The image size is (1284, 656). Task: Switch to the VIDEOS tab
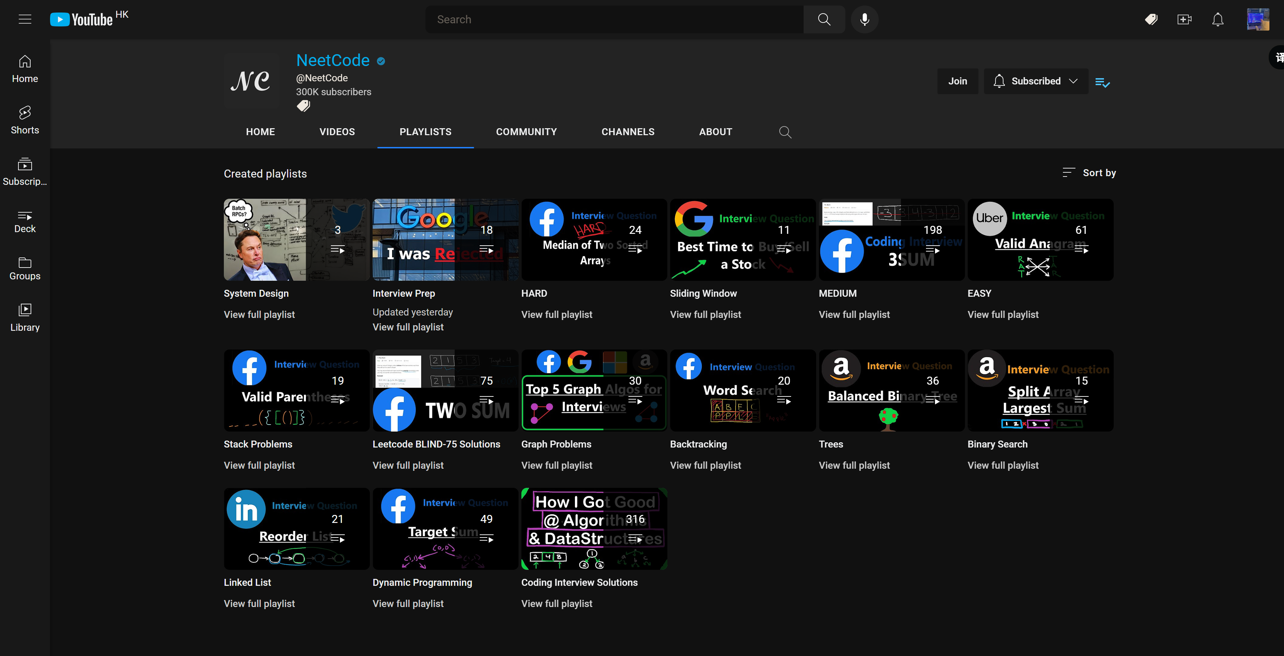(337, 132)
